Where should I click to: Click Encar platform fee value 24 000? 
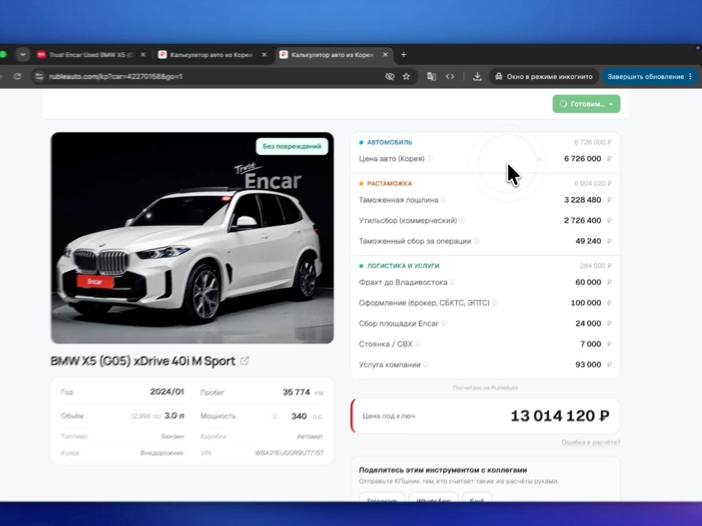[x=588, y=323]
